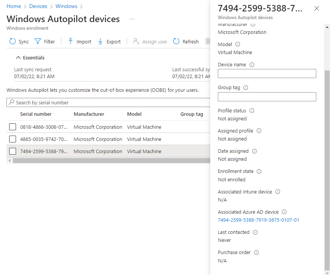The image size is (330, 275).
Task: Export the device list
Action: click(x=109, y=42)
